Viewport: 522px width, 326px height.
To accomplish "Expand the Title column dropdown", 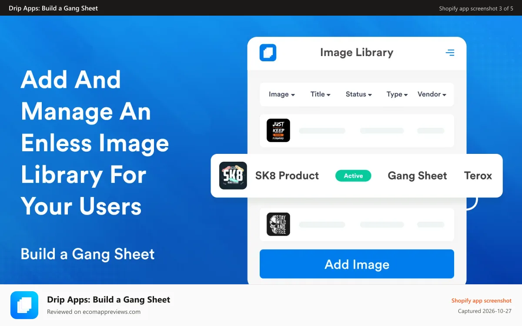I will (x=321, y=94).
